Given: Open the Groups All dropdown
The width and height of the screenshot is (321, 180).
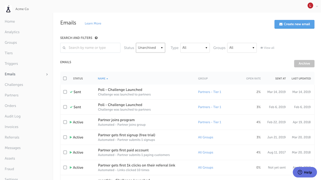Looking at the screenshot, I should (x=242, y=48).
